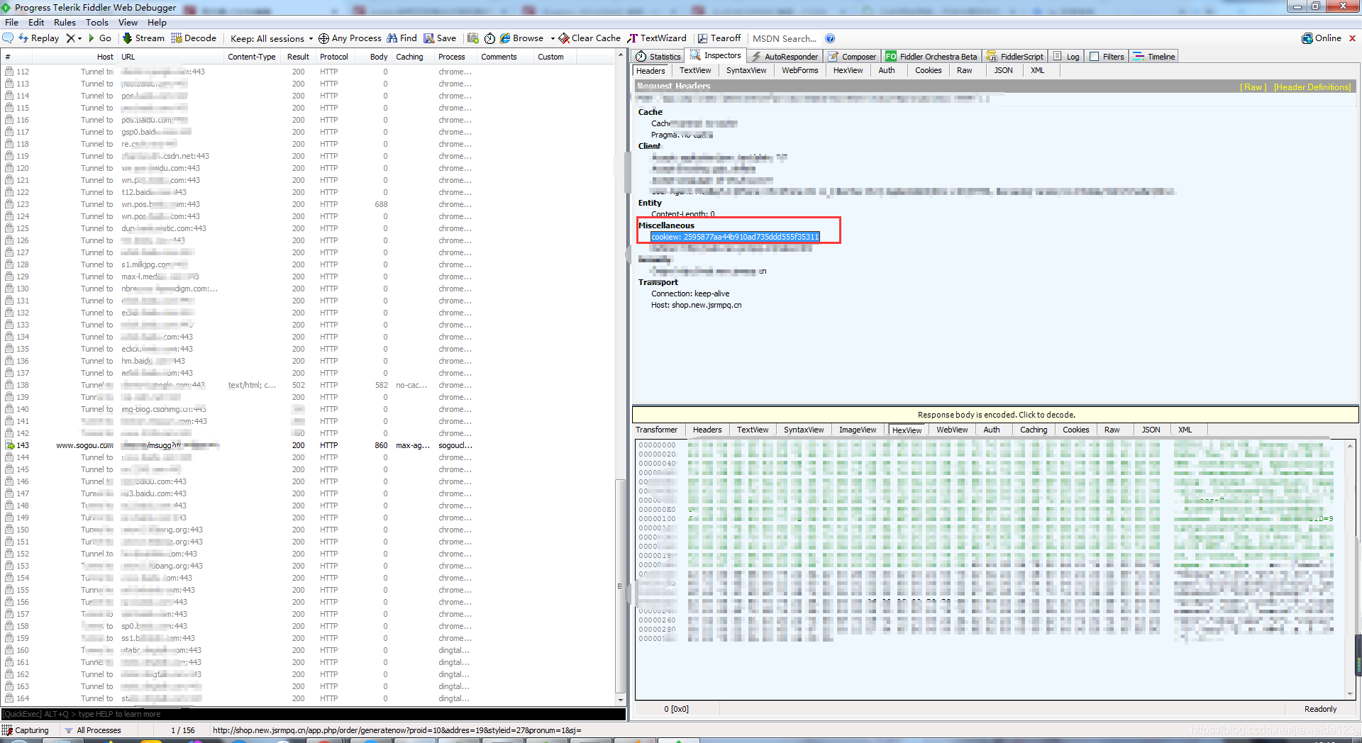This screenshot has width=1362, height=743.
Task: Open the Browse dropdown arrow
Action: (x=552, y=38)
